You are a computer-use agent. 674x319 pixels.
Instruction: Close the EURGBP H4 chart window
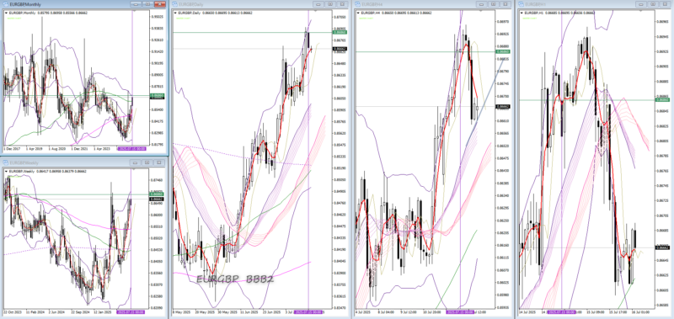pos(505,4)
